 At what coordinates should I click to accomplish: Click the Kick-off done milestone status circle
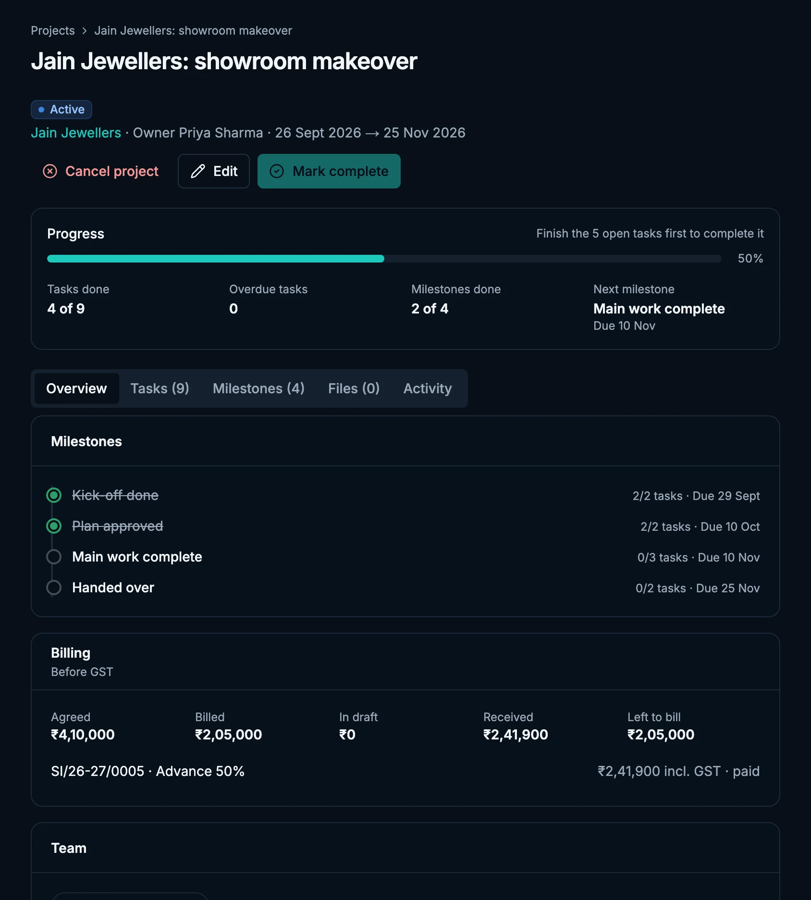[x=54, y=495]
